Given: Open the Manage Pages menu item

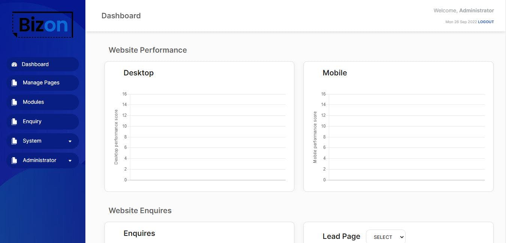Looking at the screenshot, I should click(x=41, y=82).
